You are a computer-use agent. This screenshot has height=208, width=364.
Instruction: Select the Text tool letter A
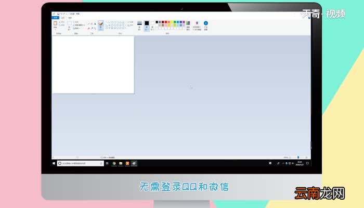[95, 24]
